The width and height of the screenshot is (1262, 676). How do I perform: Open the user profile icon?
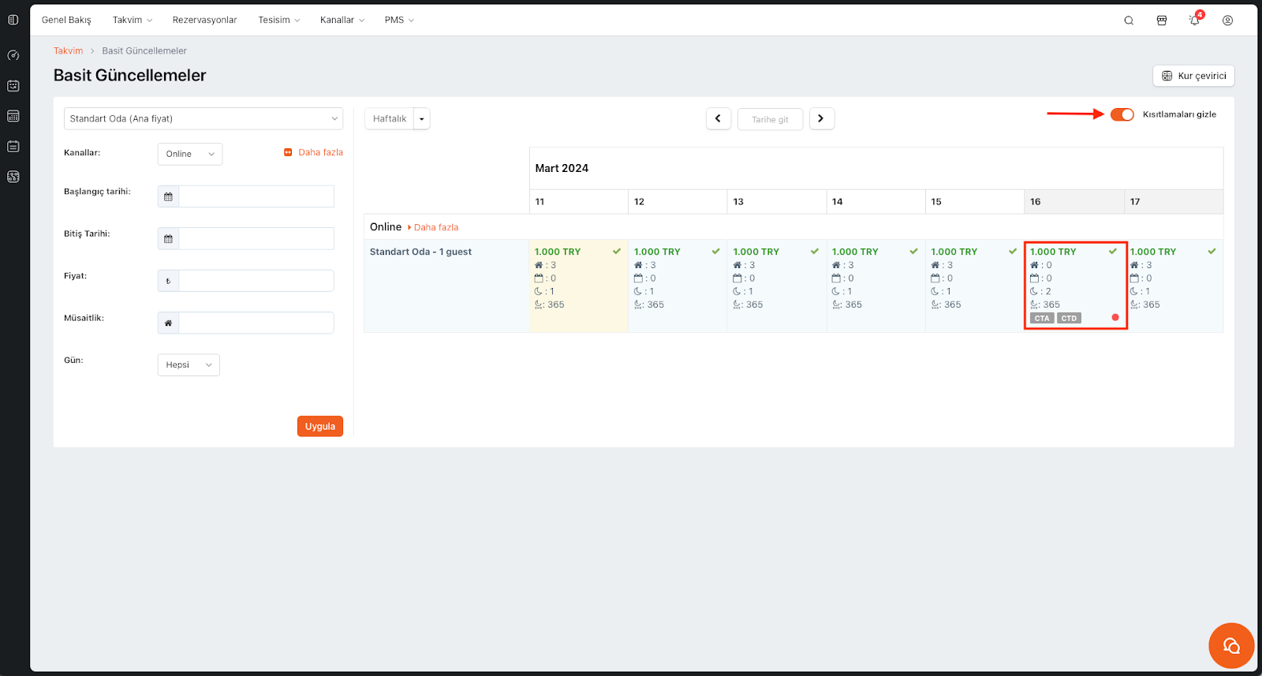point(1227,21)
